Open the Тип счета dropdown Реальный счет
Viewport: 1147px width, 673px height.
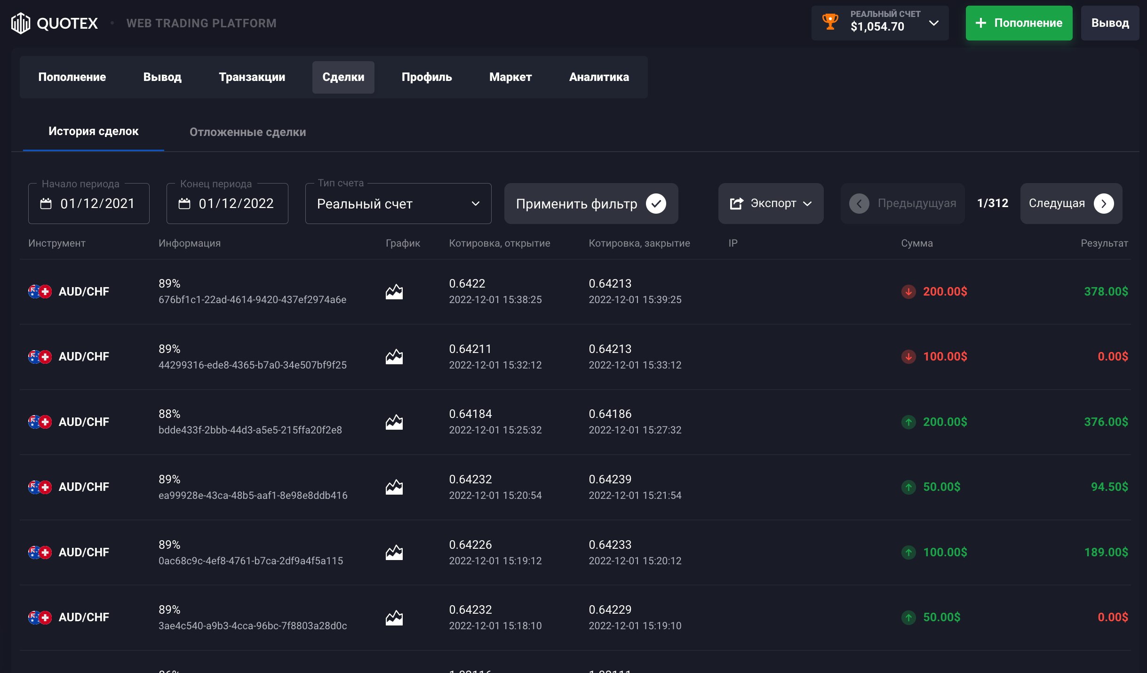point(398,203)
